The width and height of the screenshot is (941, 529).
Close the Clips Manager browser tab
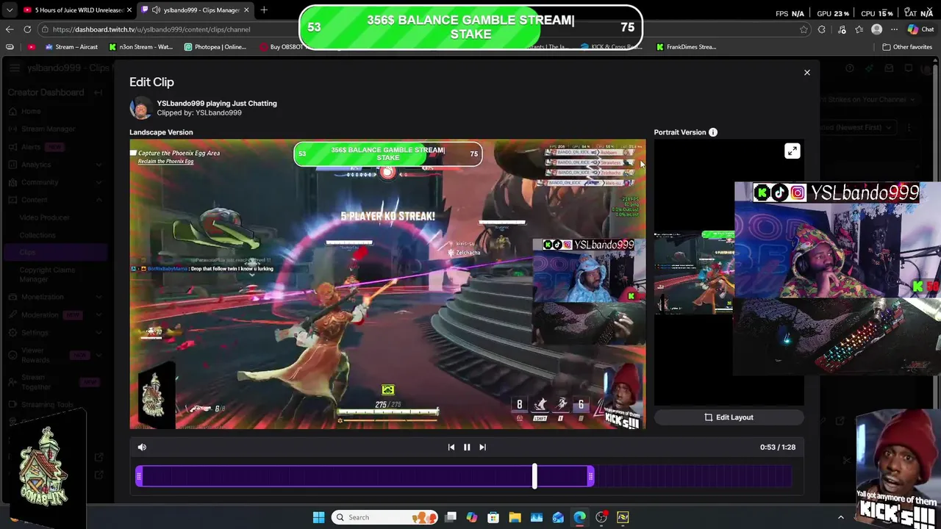(246, 10)
